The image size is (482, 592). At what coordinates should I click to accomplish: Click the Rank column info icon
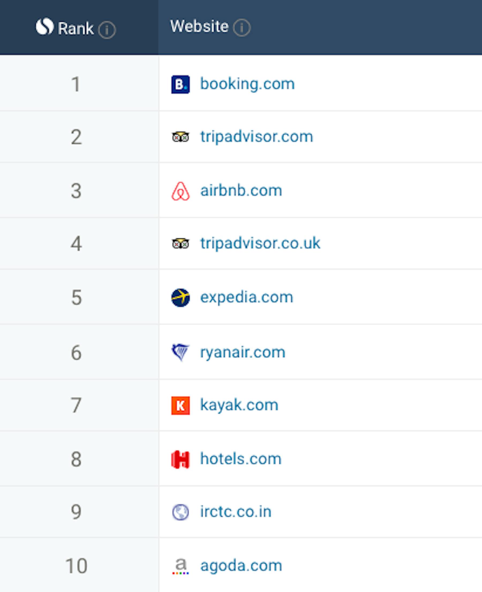coord(107,30)
